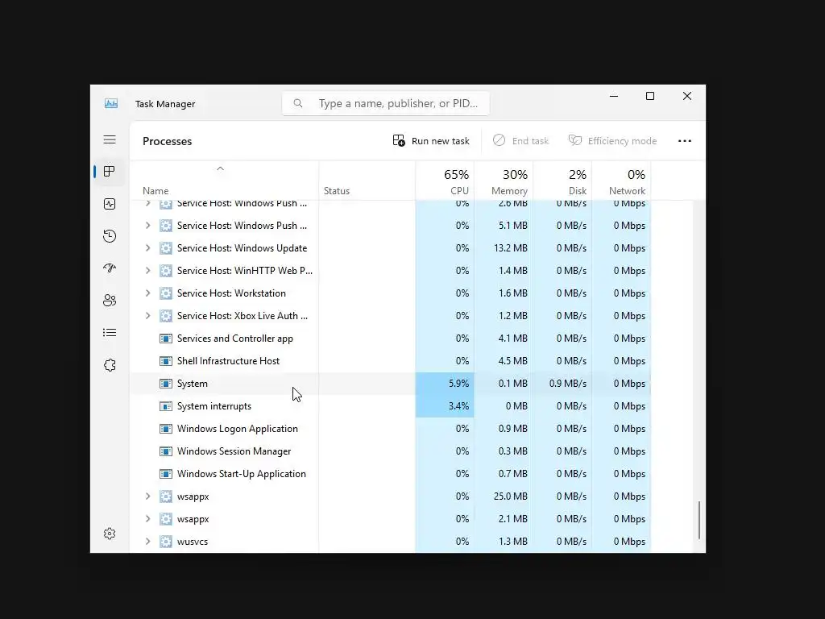Click the Windows Logon Application icon

coord(166,429)
